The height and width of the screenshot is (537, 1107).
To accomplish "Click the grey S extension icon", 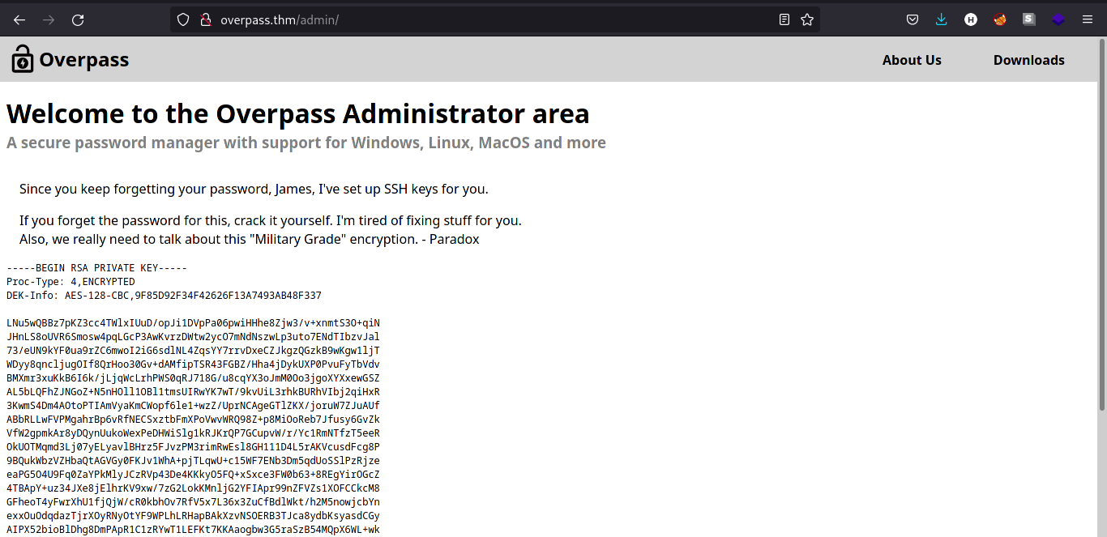I will coord(1028,19).
